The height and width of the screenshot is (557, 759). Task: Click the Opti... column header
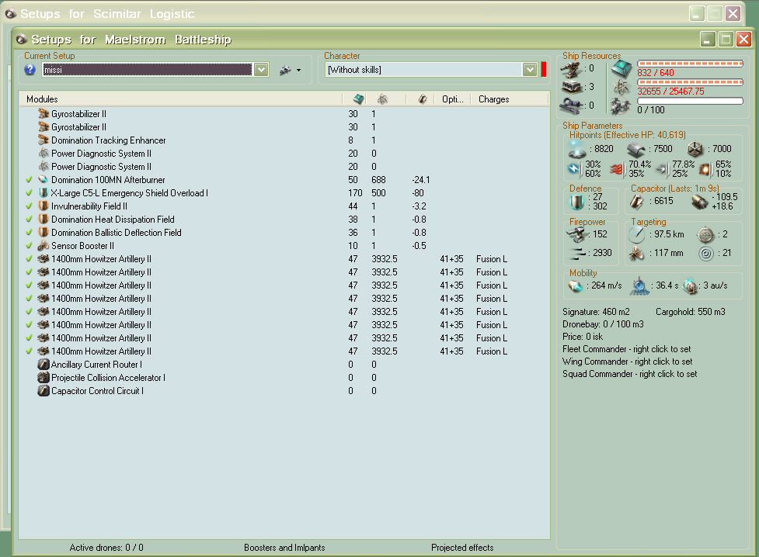tap(452, 99)
